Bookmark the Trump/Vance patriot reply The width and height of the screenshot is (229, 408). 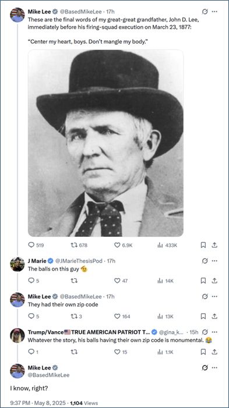point(203,352)
